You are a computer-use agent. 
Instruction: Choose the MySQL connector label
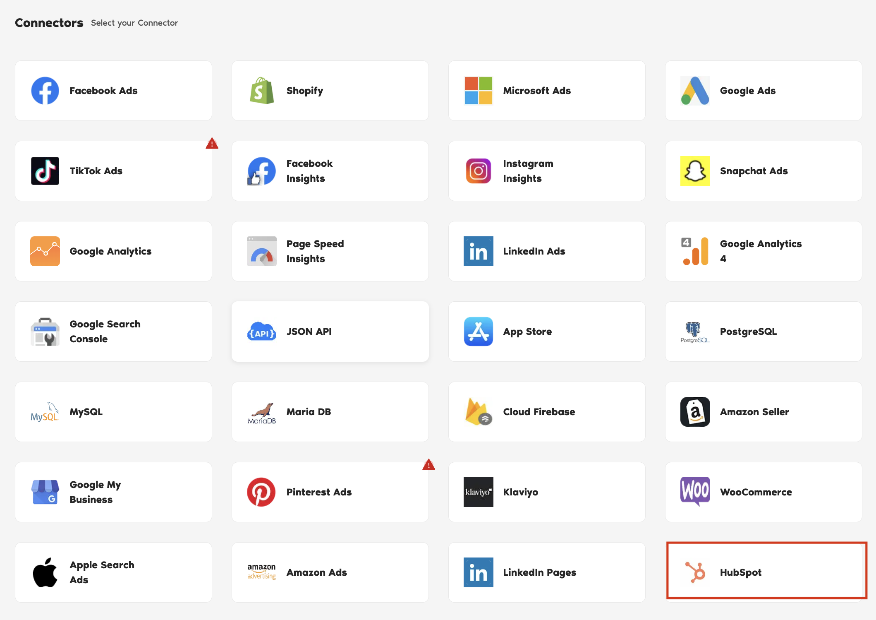pos(86,412)
